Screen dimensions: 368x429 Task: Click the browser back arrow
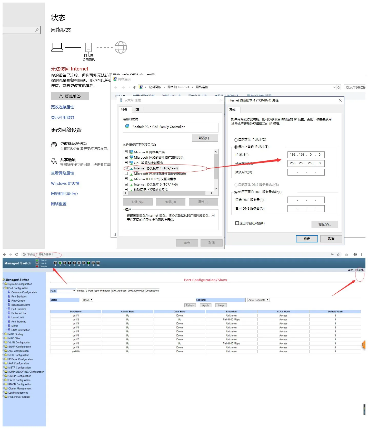click(4, 254)
